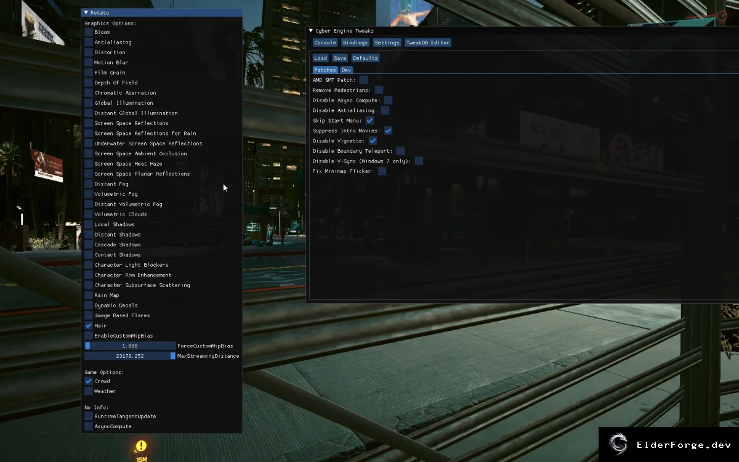Click the ForceCustomMipBias slider
The height and width of the screenshot is (462, 739).
click(130, 346)
